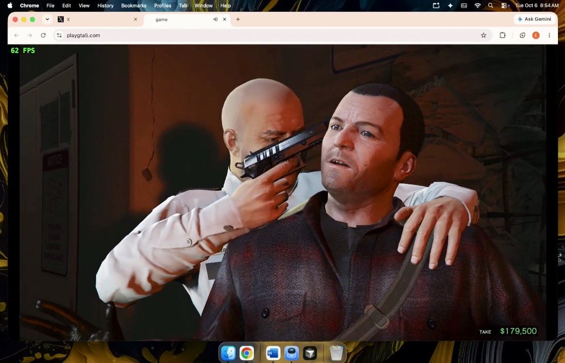Mute the game tab audio icon
565x363 pixels.
point(215,19)
